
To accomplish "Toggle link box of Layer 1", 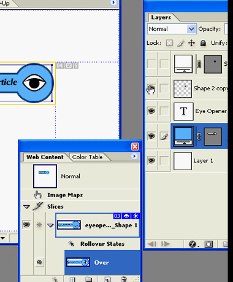I will click(164, 160).
